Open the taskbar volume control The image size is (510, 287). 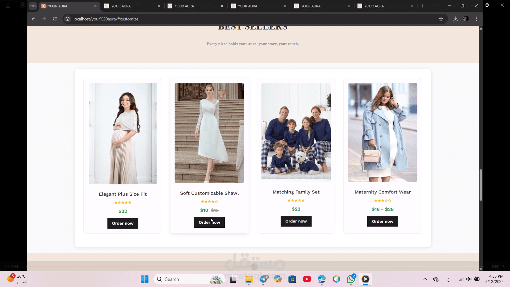(468, 279)
